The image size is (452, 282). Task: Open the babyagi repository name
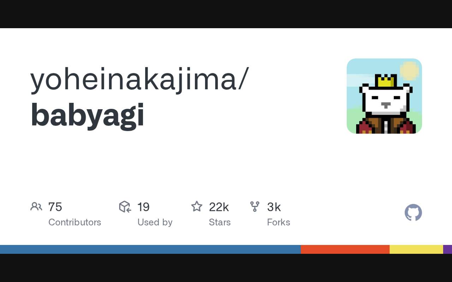(x=88, y=115)
